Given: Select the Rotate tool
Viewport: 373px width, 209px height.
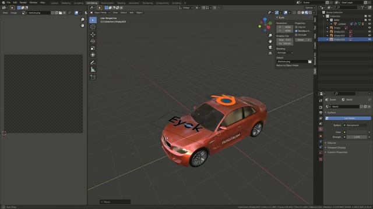Looking at the screenshot, I should click(93, 41).
